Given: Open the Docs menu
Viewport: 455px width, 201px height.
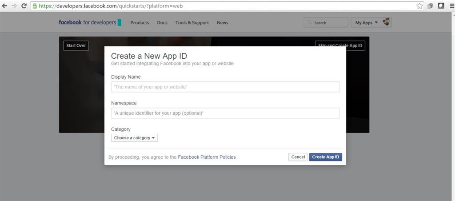Looking at the screenshot, I should tap(162, 23).
